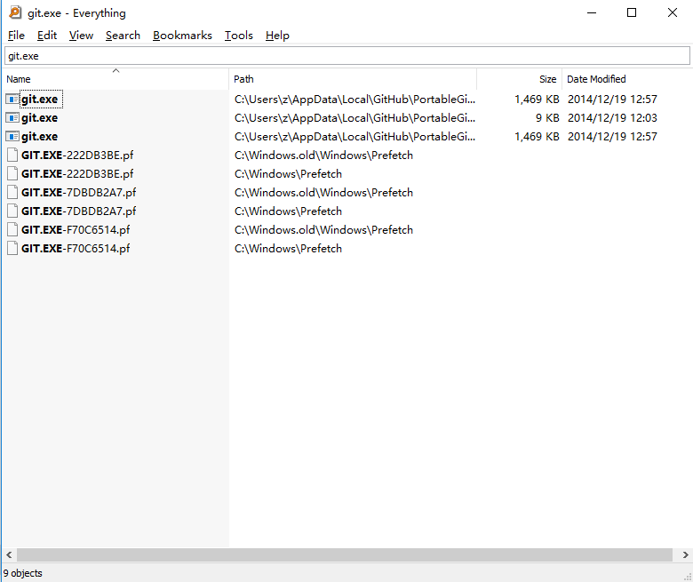Click file icon of GIT.EXE-7DBDB2A7.pf in Windows.old
This screenshot has width=693, height=582.
[12, 192]
